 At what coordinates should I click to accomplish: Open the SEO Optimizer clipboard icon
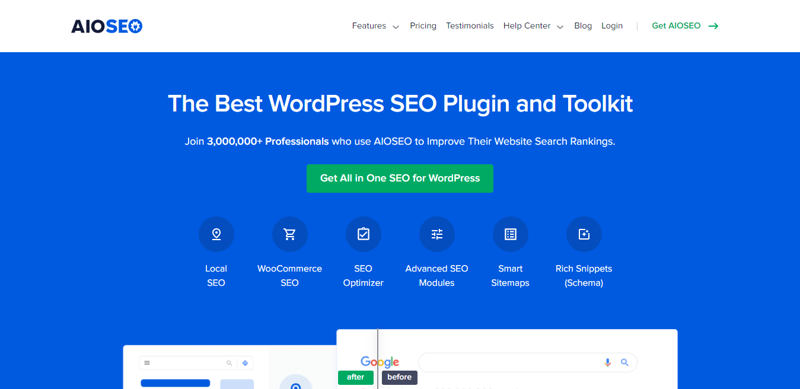[364, 234]
